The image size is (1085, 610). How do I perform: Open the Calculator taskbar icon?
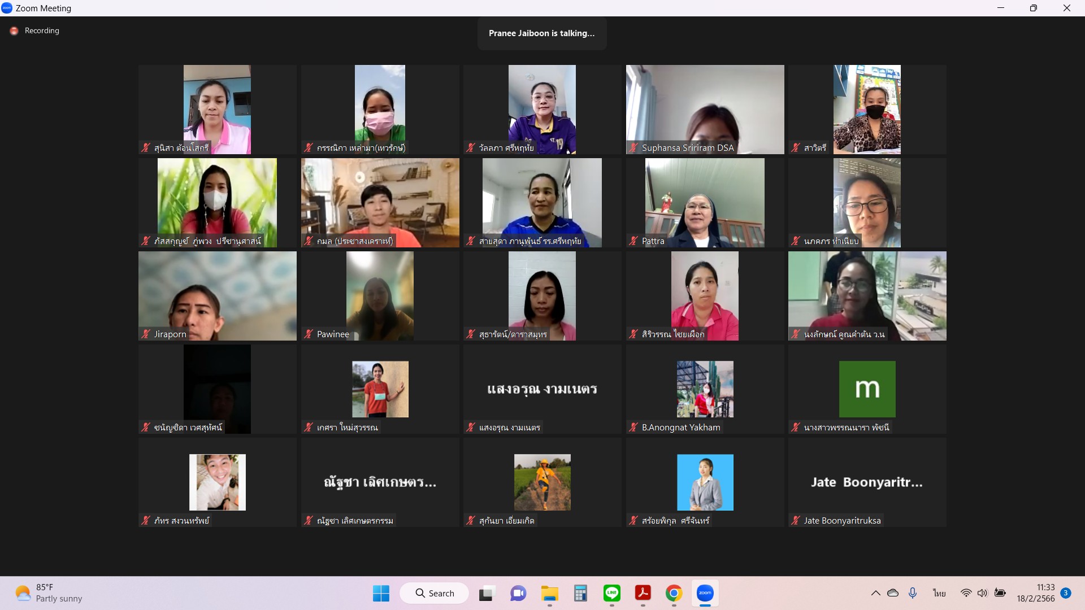[580, 593]
